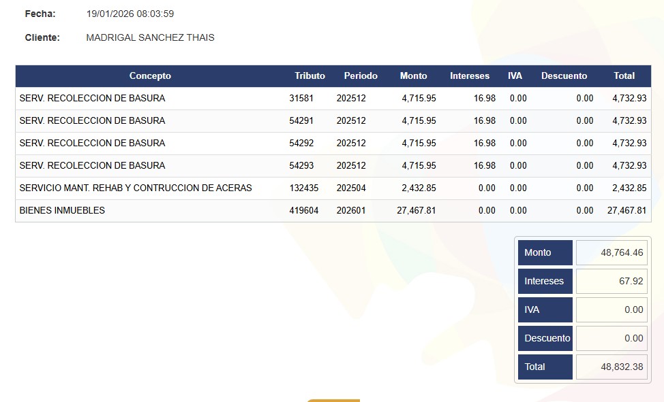This screenshot has width=664, height=402.
Task: Click the client name MADRIGAL SANCHEZ THAIS
Action: (150, 37)
